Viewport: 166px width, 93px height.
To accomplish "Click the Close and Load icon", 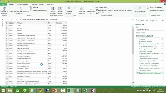I will 4,9.
